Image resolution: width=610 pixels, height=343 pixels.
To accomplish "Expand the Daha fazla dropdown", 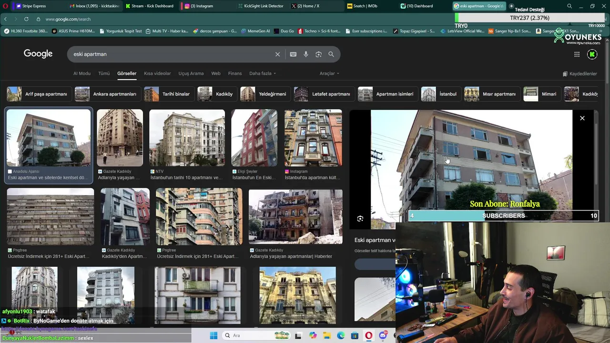I will pos(263,73).
